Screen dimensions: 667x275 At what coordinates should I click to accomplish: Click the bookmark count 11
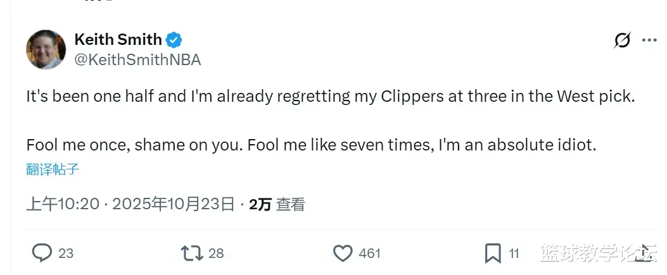(514, 254)
